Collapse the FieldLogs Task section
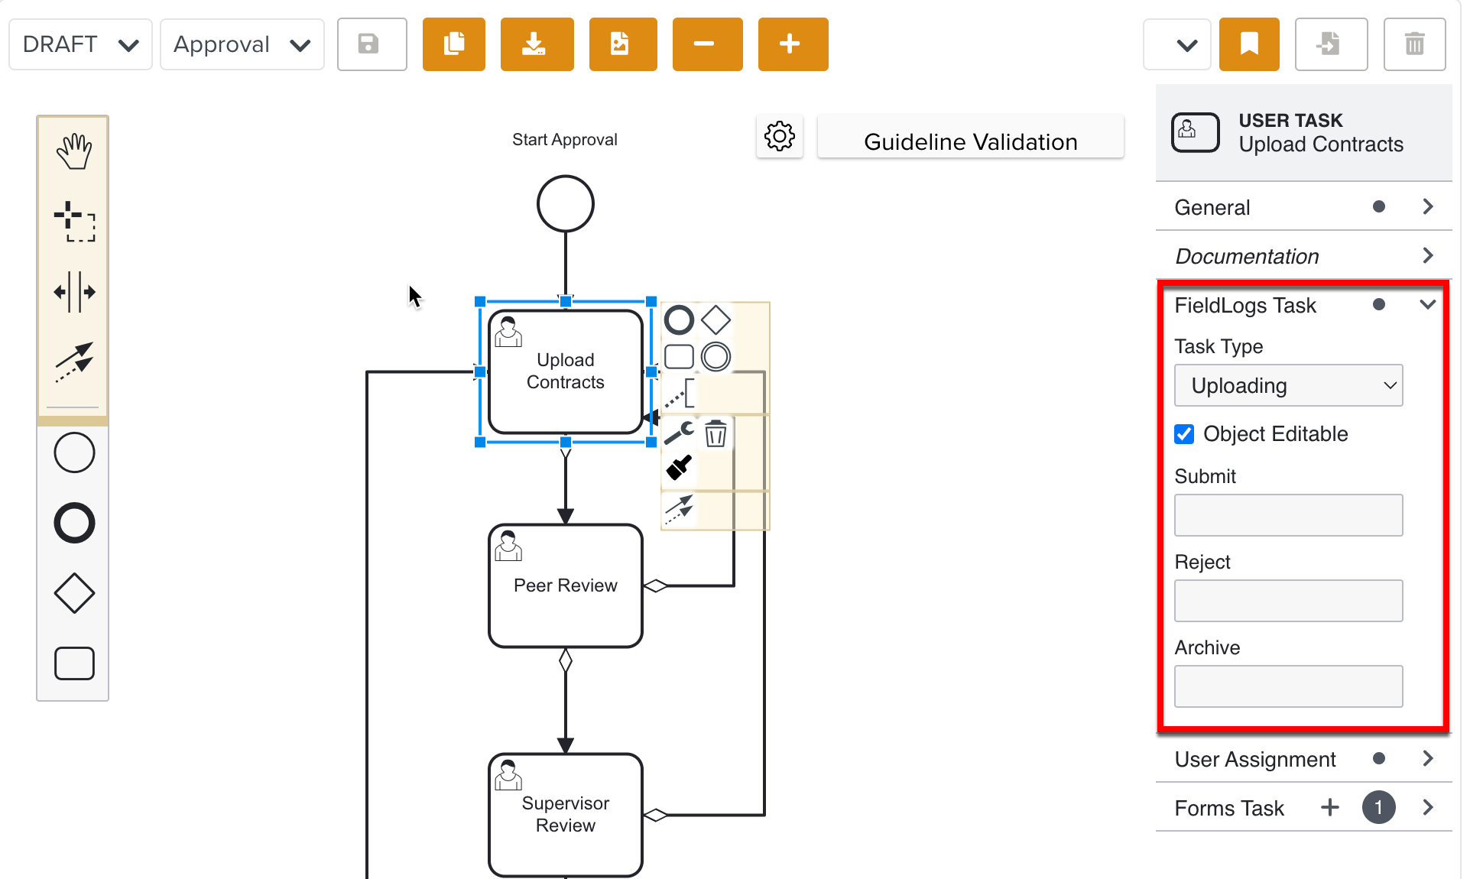The image size is (1483, 879). (1426, 305)
